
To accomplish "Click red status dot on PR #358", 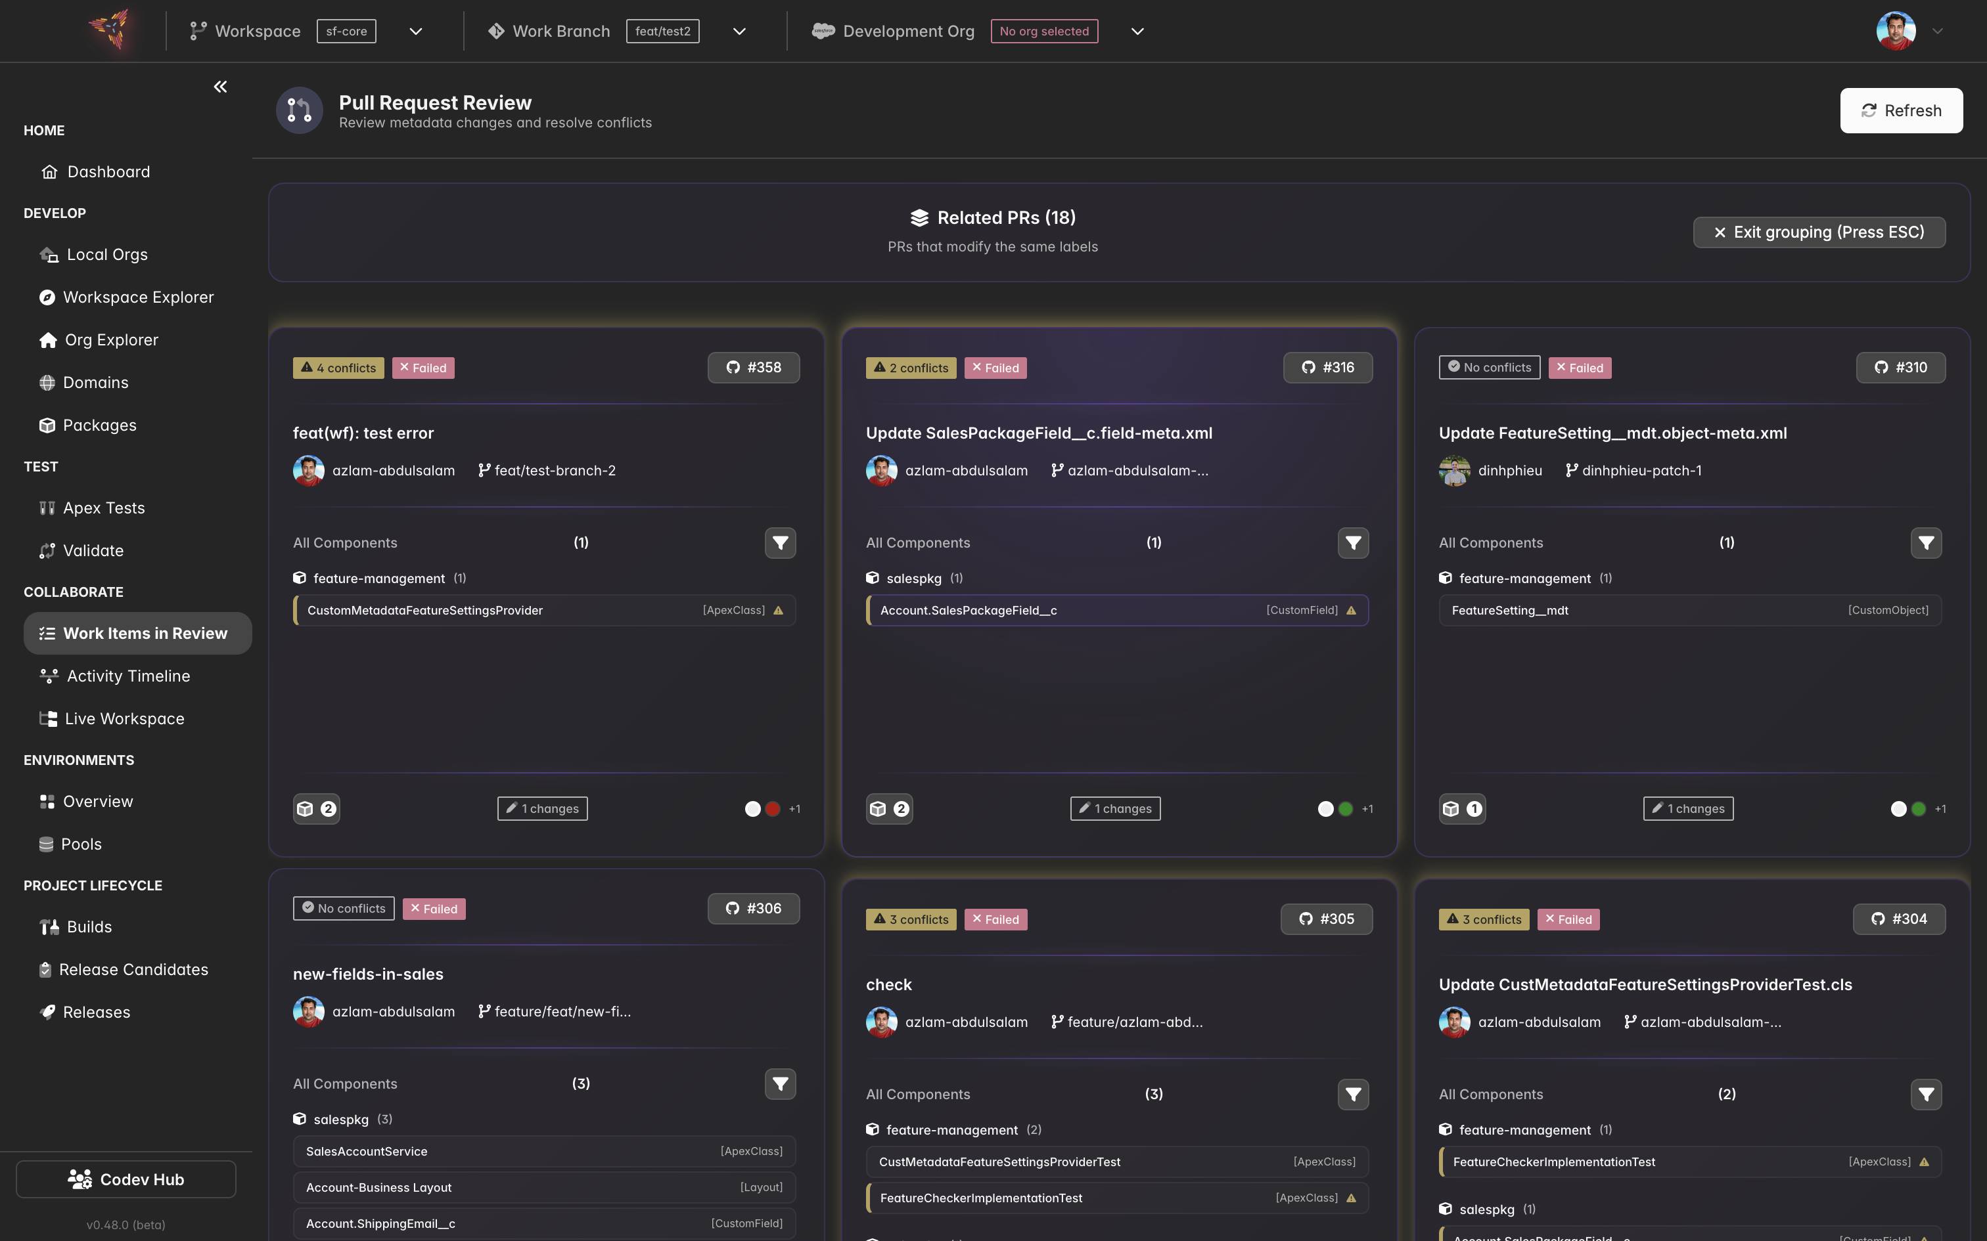I will 773,808.
